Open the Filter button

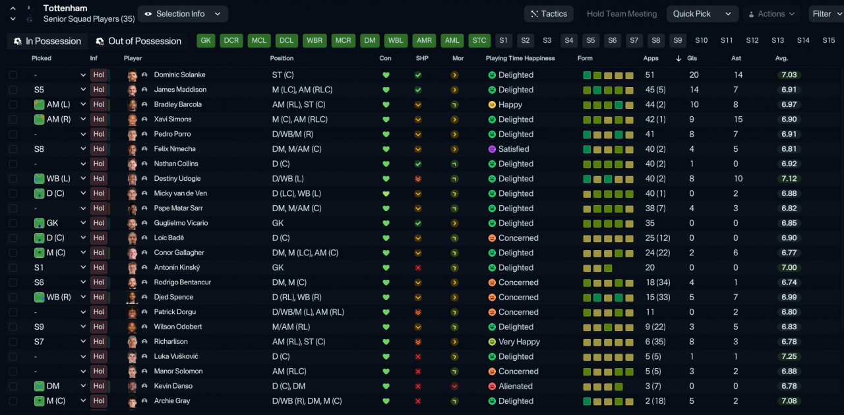tap(826, 14)
